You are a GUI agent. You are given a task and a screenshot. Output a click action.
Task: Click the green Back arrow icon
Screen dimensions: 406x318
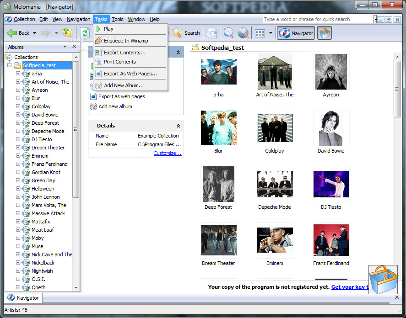point(12,33)
